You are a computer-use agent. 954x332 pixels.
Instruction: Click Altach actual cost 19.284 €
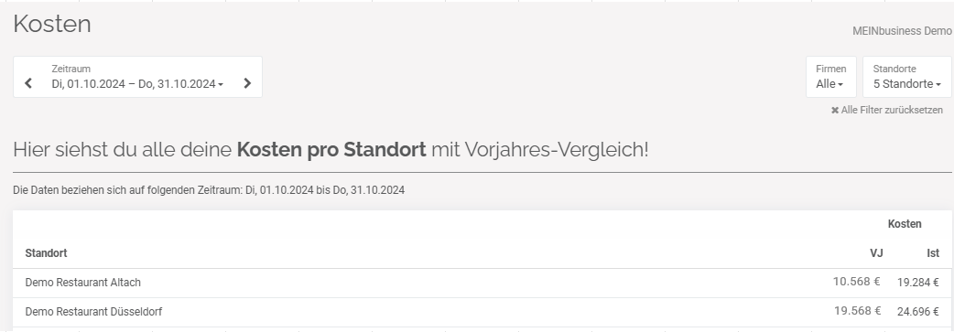click(x=918, y=283)
